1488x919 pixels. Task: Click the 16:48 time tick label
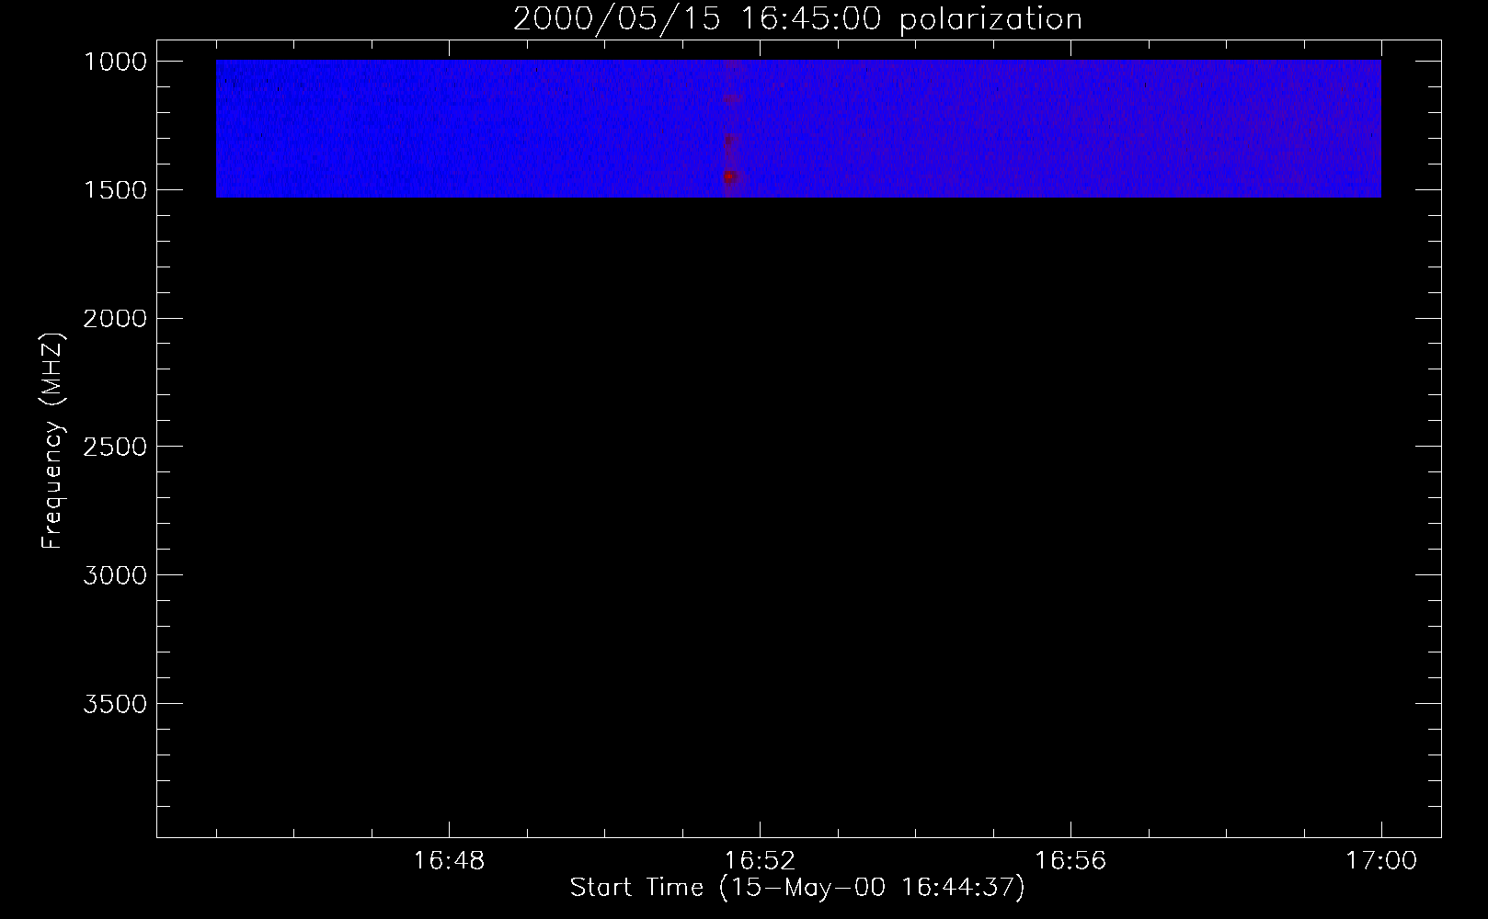(449, 861)
